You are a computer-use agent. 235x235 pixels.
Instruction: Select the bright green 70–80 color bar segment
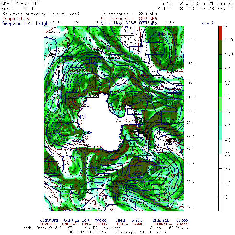point(220,90)
